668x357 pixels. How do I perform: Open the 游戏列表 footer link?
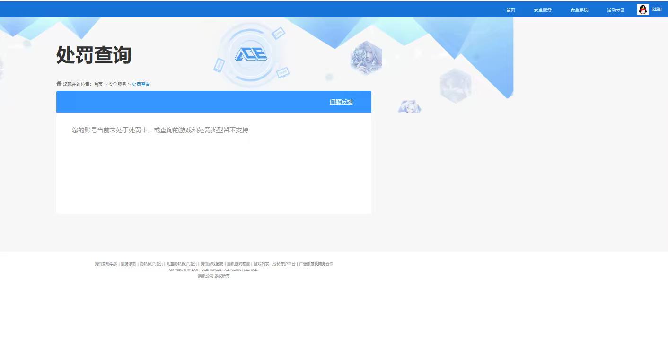click(261, 264)
